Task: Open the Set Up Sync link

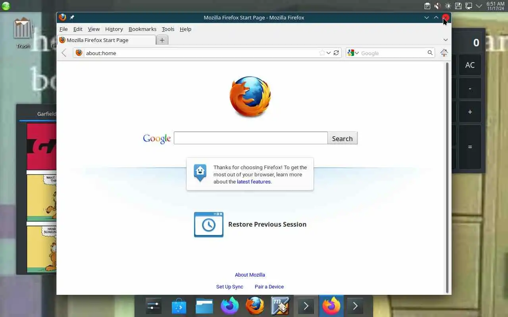Action: [x=229, y=286]
